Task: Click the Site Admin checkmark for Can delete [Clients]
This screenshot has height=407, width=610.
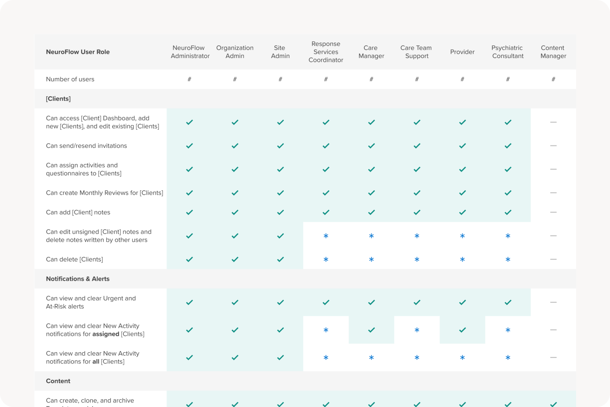Action: tap(280, 259)
